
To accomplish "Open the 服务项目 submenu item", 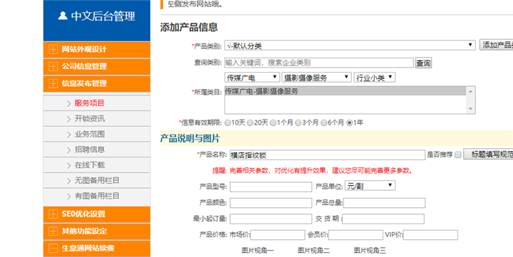I will point(97,103).
